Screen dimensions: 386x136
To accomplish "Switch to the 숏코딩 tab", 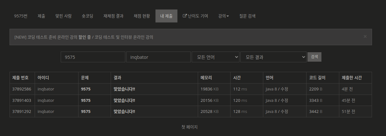I will (87, 16).
